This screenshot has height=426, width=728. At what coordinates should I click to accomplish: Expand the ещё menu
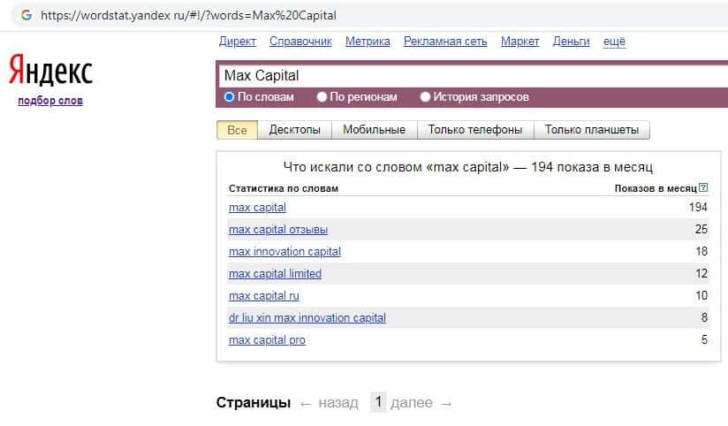[x=614, y=42]
